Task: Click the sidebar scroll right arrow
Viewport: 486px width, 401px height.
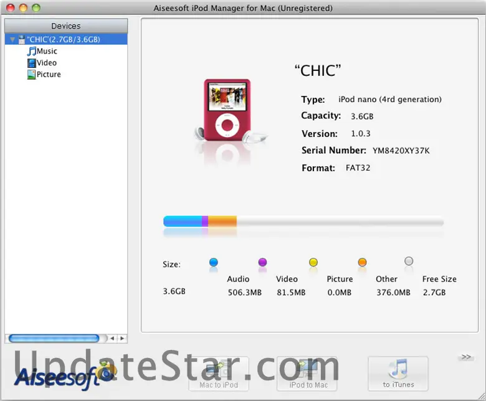Action: [122, 339]
